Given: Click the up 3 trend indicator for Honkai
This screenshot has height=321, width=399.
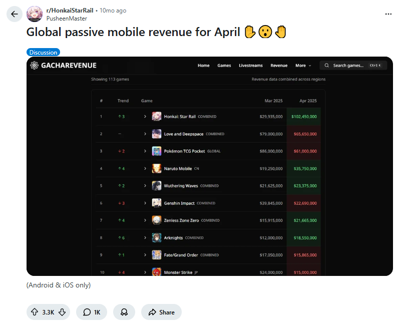Looking at the screenshot, I should (121, 117).
